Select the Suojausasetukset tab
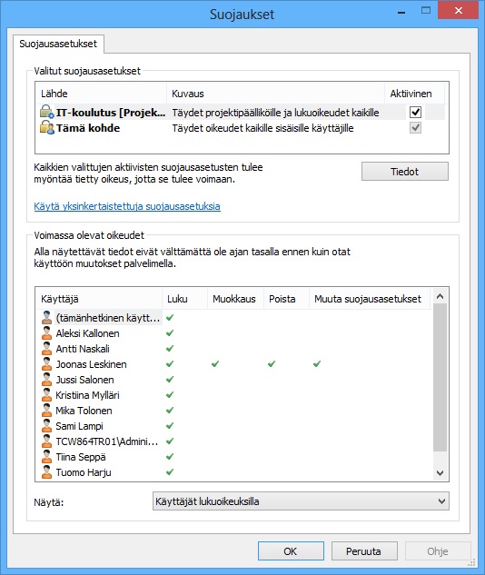 click(x=58, y=44)
